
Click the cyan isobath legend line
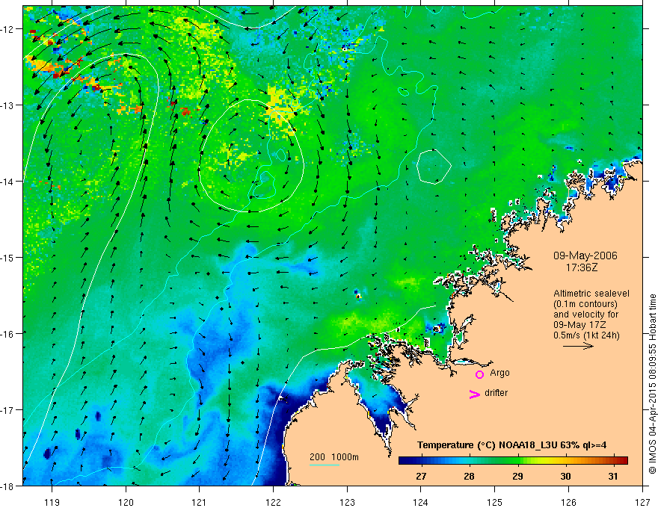325,465
